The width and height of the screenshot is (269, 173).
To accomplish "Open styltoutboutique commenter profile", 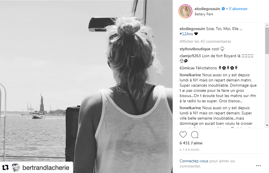I will [195, 49].
